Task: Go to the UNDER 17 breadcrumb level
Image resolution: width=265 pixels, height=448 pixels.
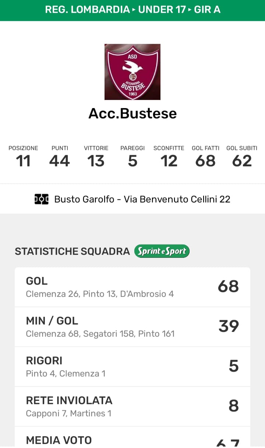Action: [x=162, y=10]
